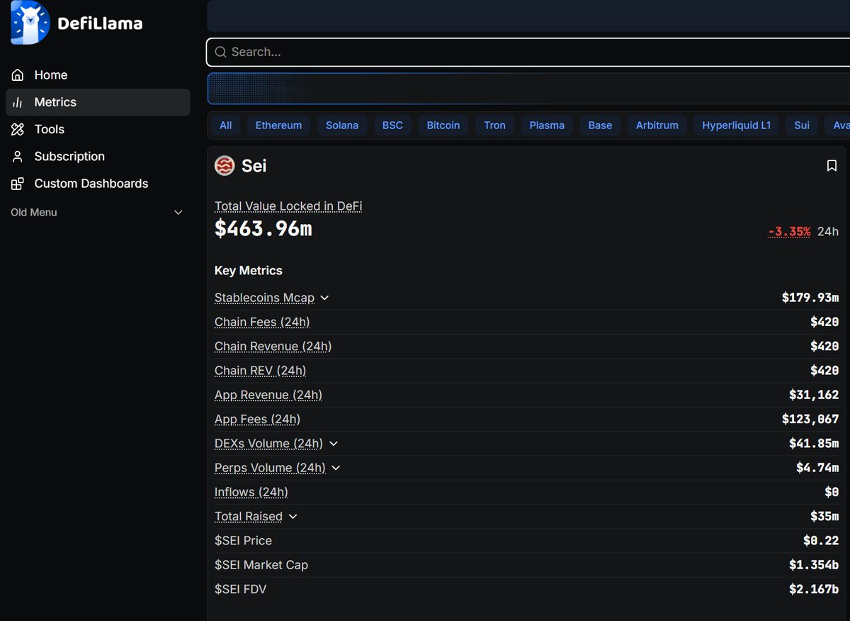Switch to the Solana chain tab
The width and height of the screenshot is (850, 621).
342,125
